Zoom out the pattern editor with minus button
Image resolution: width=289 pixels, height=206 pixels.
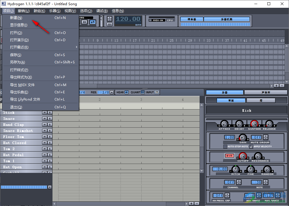[197, 203]
